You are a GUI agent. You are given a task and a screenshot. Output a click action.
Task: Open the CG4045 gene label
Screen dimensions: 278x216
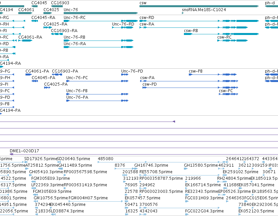[39, 3]
